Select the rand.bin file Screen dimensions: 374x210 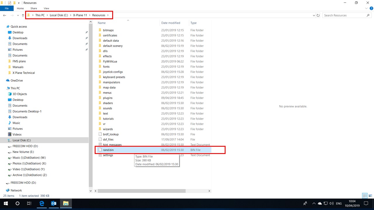click(108, 150)
